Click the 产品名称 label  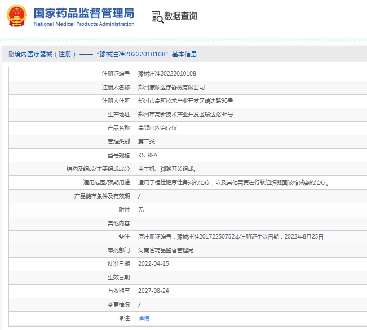[118, 128]
